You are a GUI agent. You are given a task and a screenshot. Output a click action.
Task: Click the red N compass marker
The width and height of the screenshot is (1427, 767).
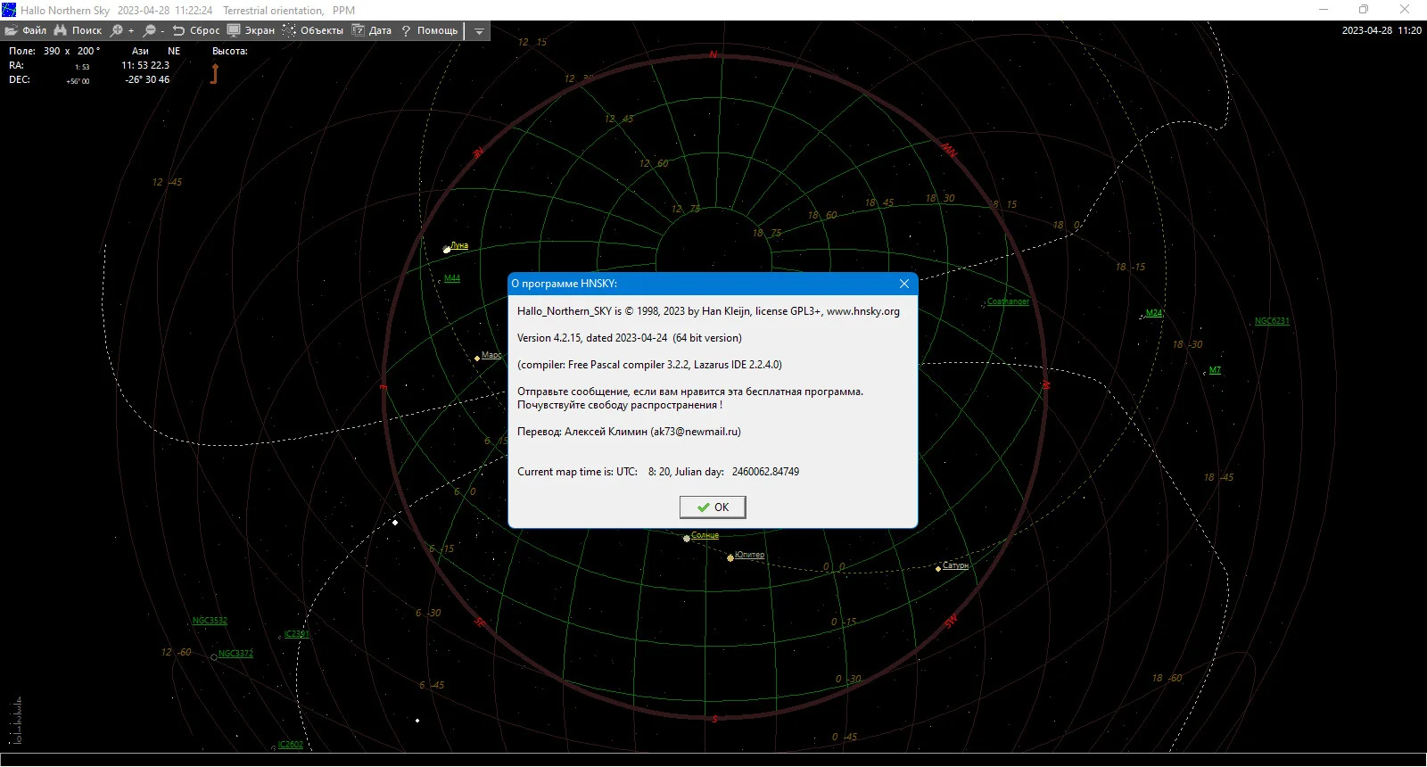pyautogui.click(x=713, y=55)
